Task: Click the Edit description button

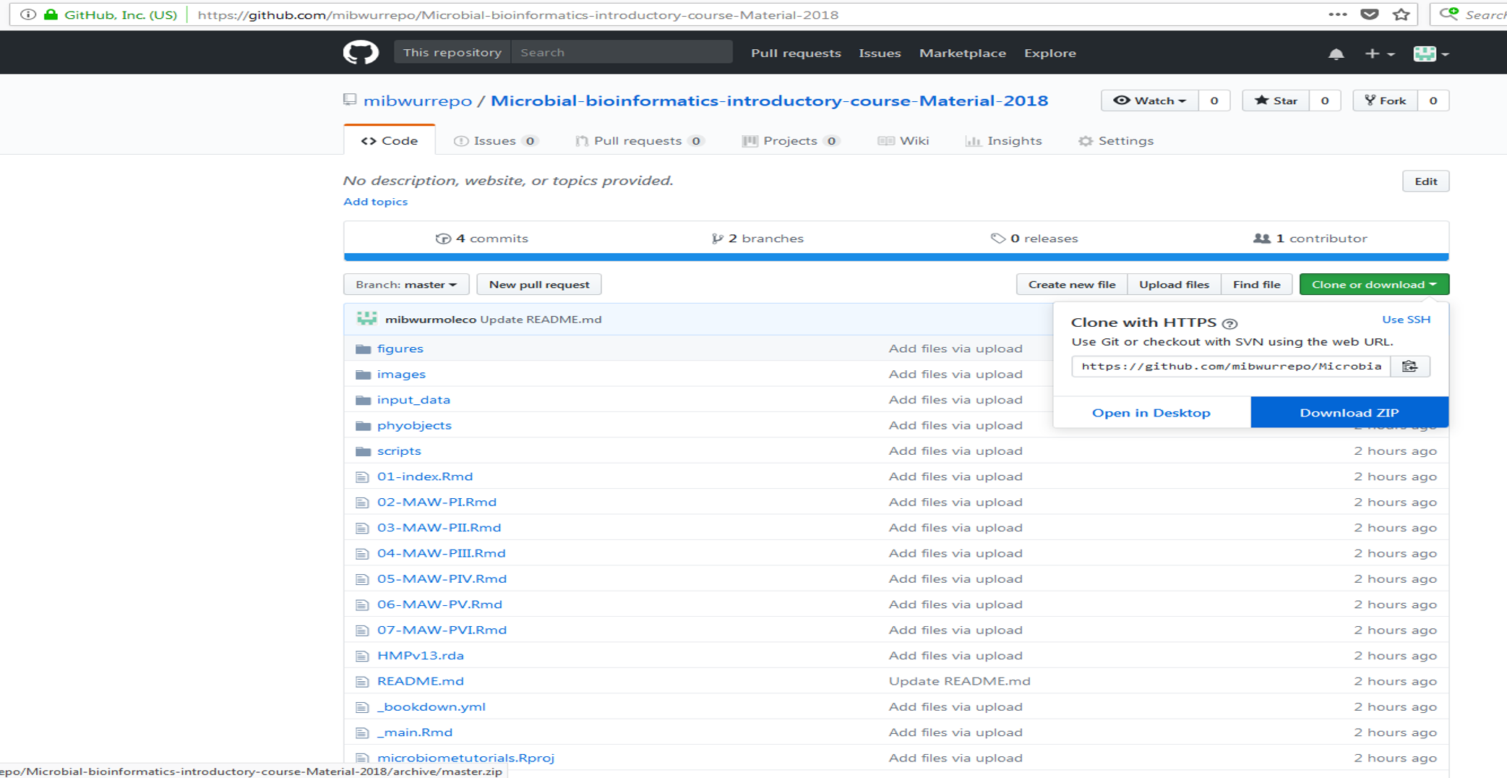Action: [1425, 181]
